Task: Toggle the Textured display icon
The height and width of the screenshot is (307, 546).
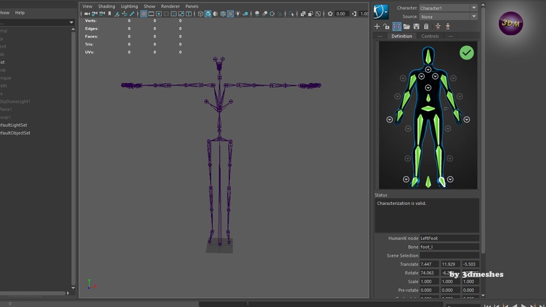Action: [230, 14]
